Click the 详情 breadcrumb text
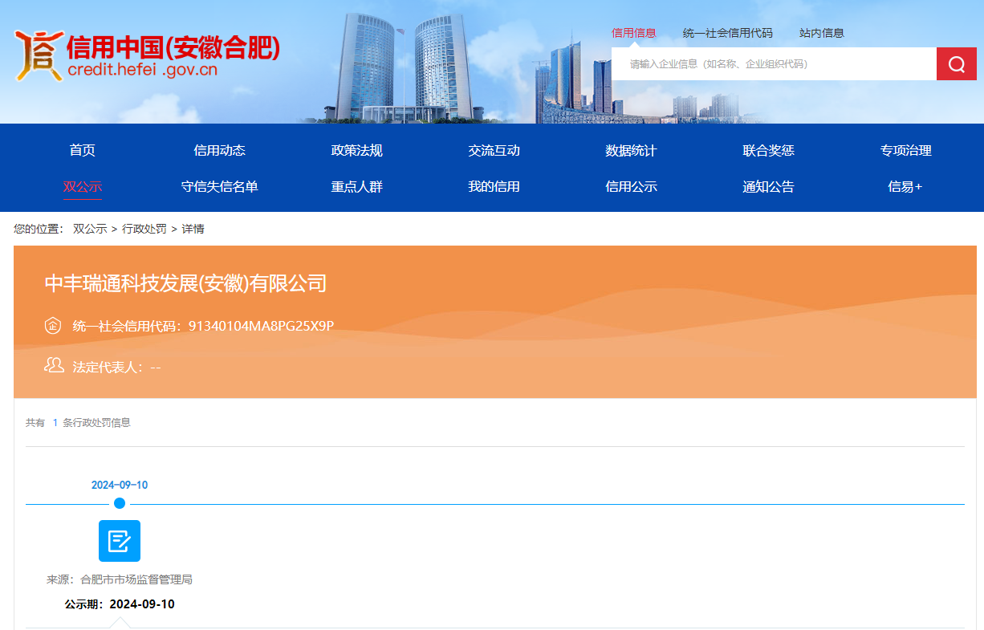The width and height of the screenshot is (984, 630). 193,229
